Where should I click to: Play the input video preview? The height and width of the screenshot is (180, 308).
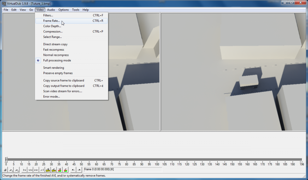pyautogui.click(x=11, y=170)
